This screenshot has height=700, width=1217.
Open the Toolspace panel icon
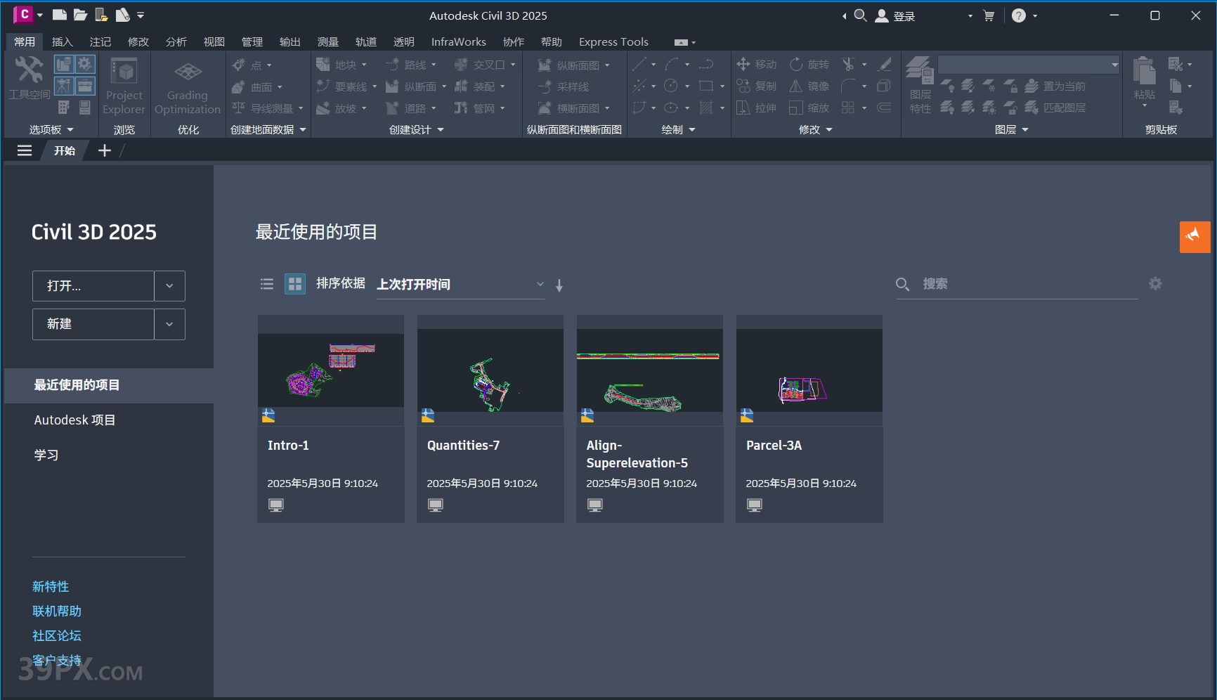(29, 78)
